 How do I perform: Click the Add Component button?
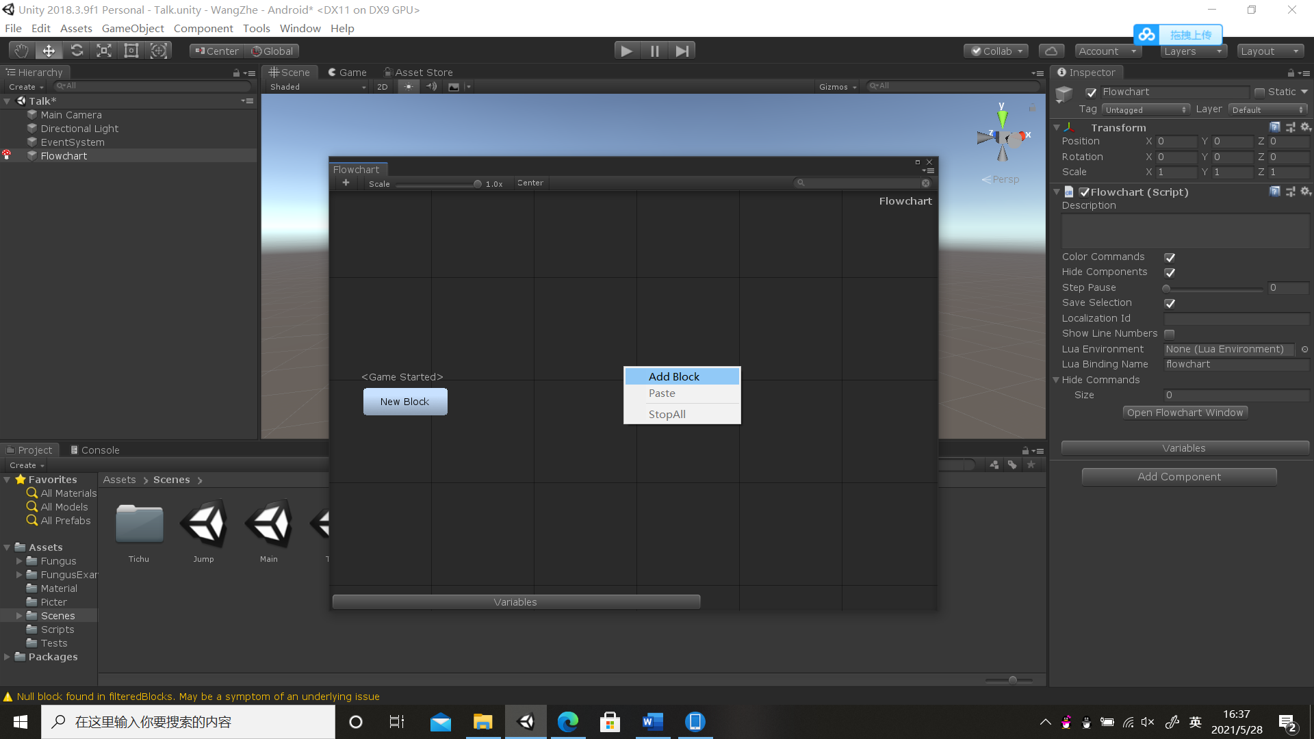coord(1178,477)
